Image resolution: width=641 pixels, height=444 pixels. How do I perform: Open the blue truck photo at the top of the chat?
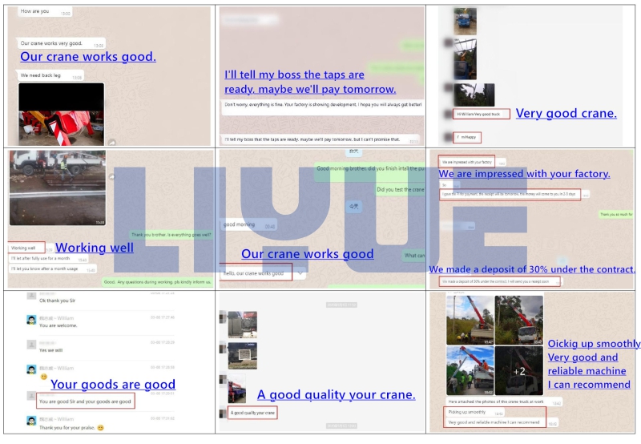click(x=466, y=22)
